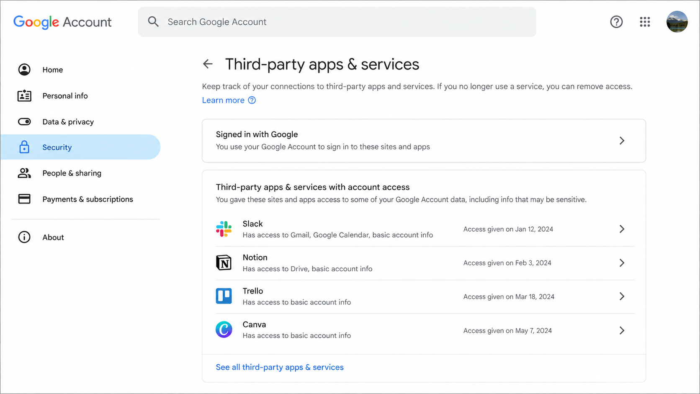Open Notion details via its chevron
The height and width of the screenshot is (394, 700).
point(622,263)
